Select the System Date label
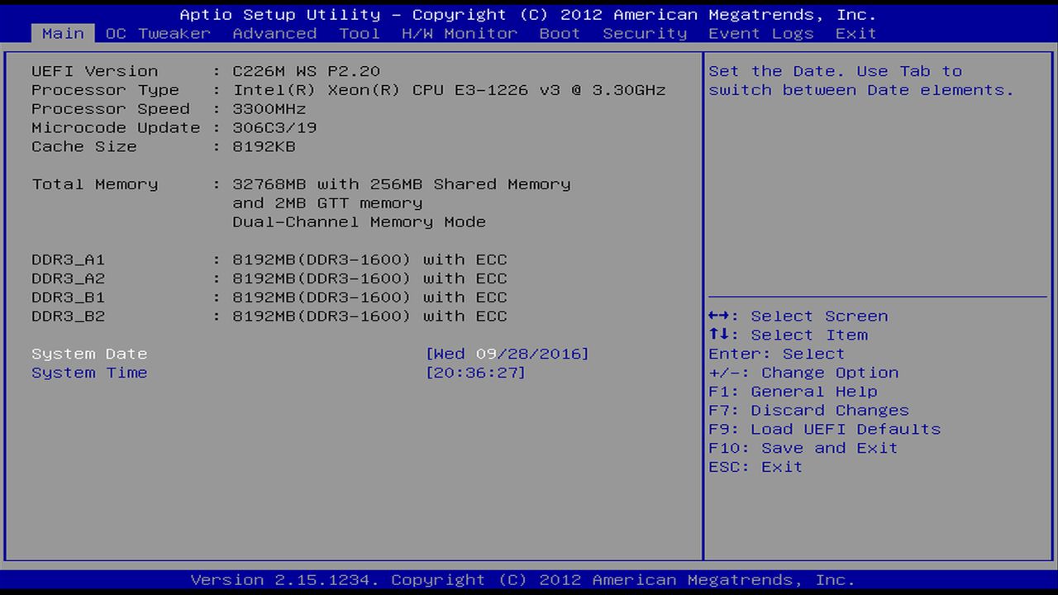The image size is (1058, 595). 89,354
